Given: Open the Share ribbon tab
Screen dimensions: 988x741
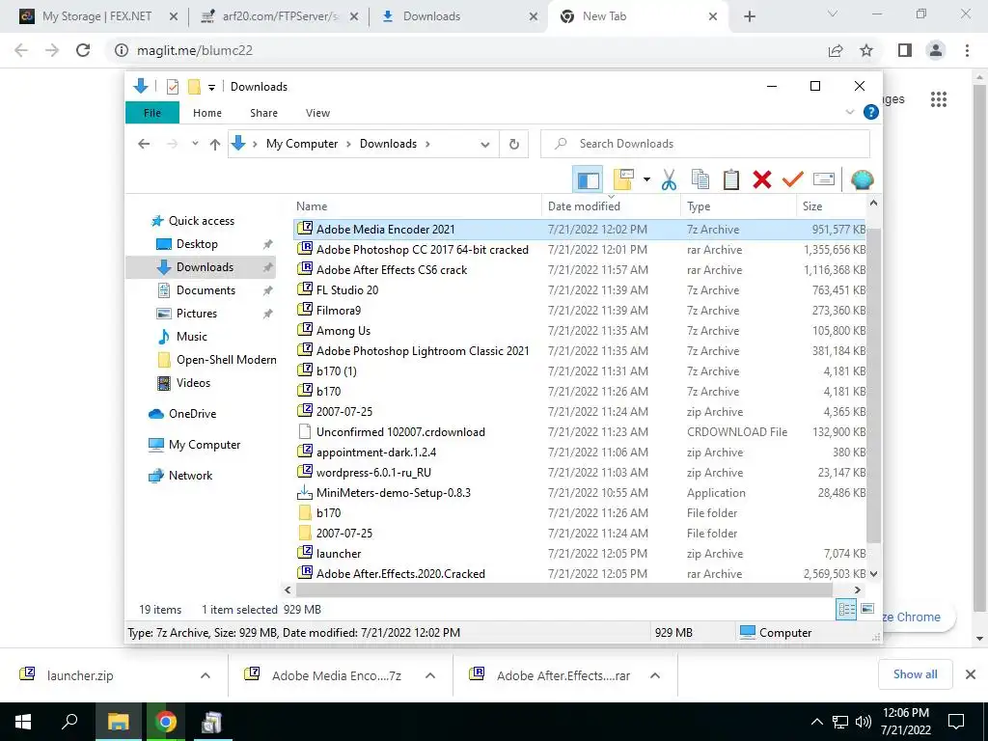Looking at the screenshot, I should pyautogui.click(x=263, y=113).
